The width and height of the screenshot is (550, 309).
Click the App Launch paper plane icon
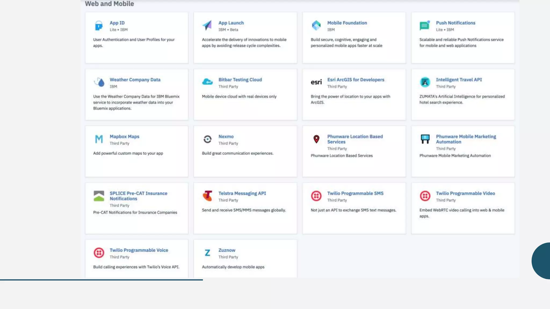coord(207,25)
